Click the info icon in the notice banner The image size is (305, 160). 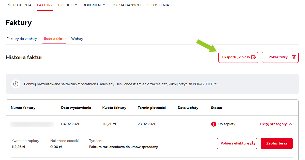[x=16, y=84]
